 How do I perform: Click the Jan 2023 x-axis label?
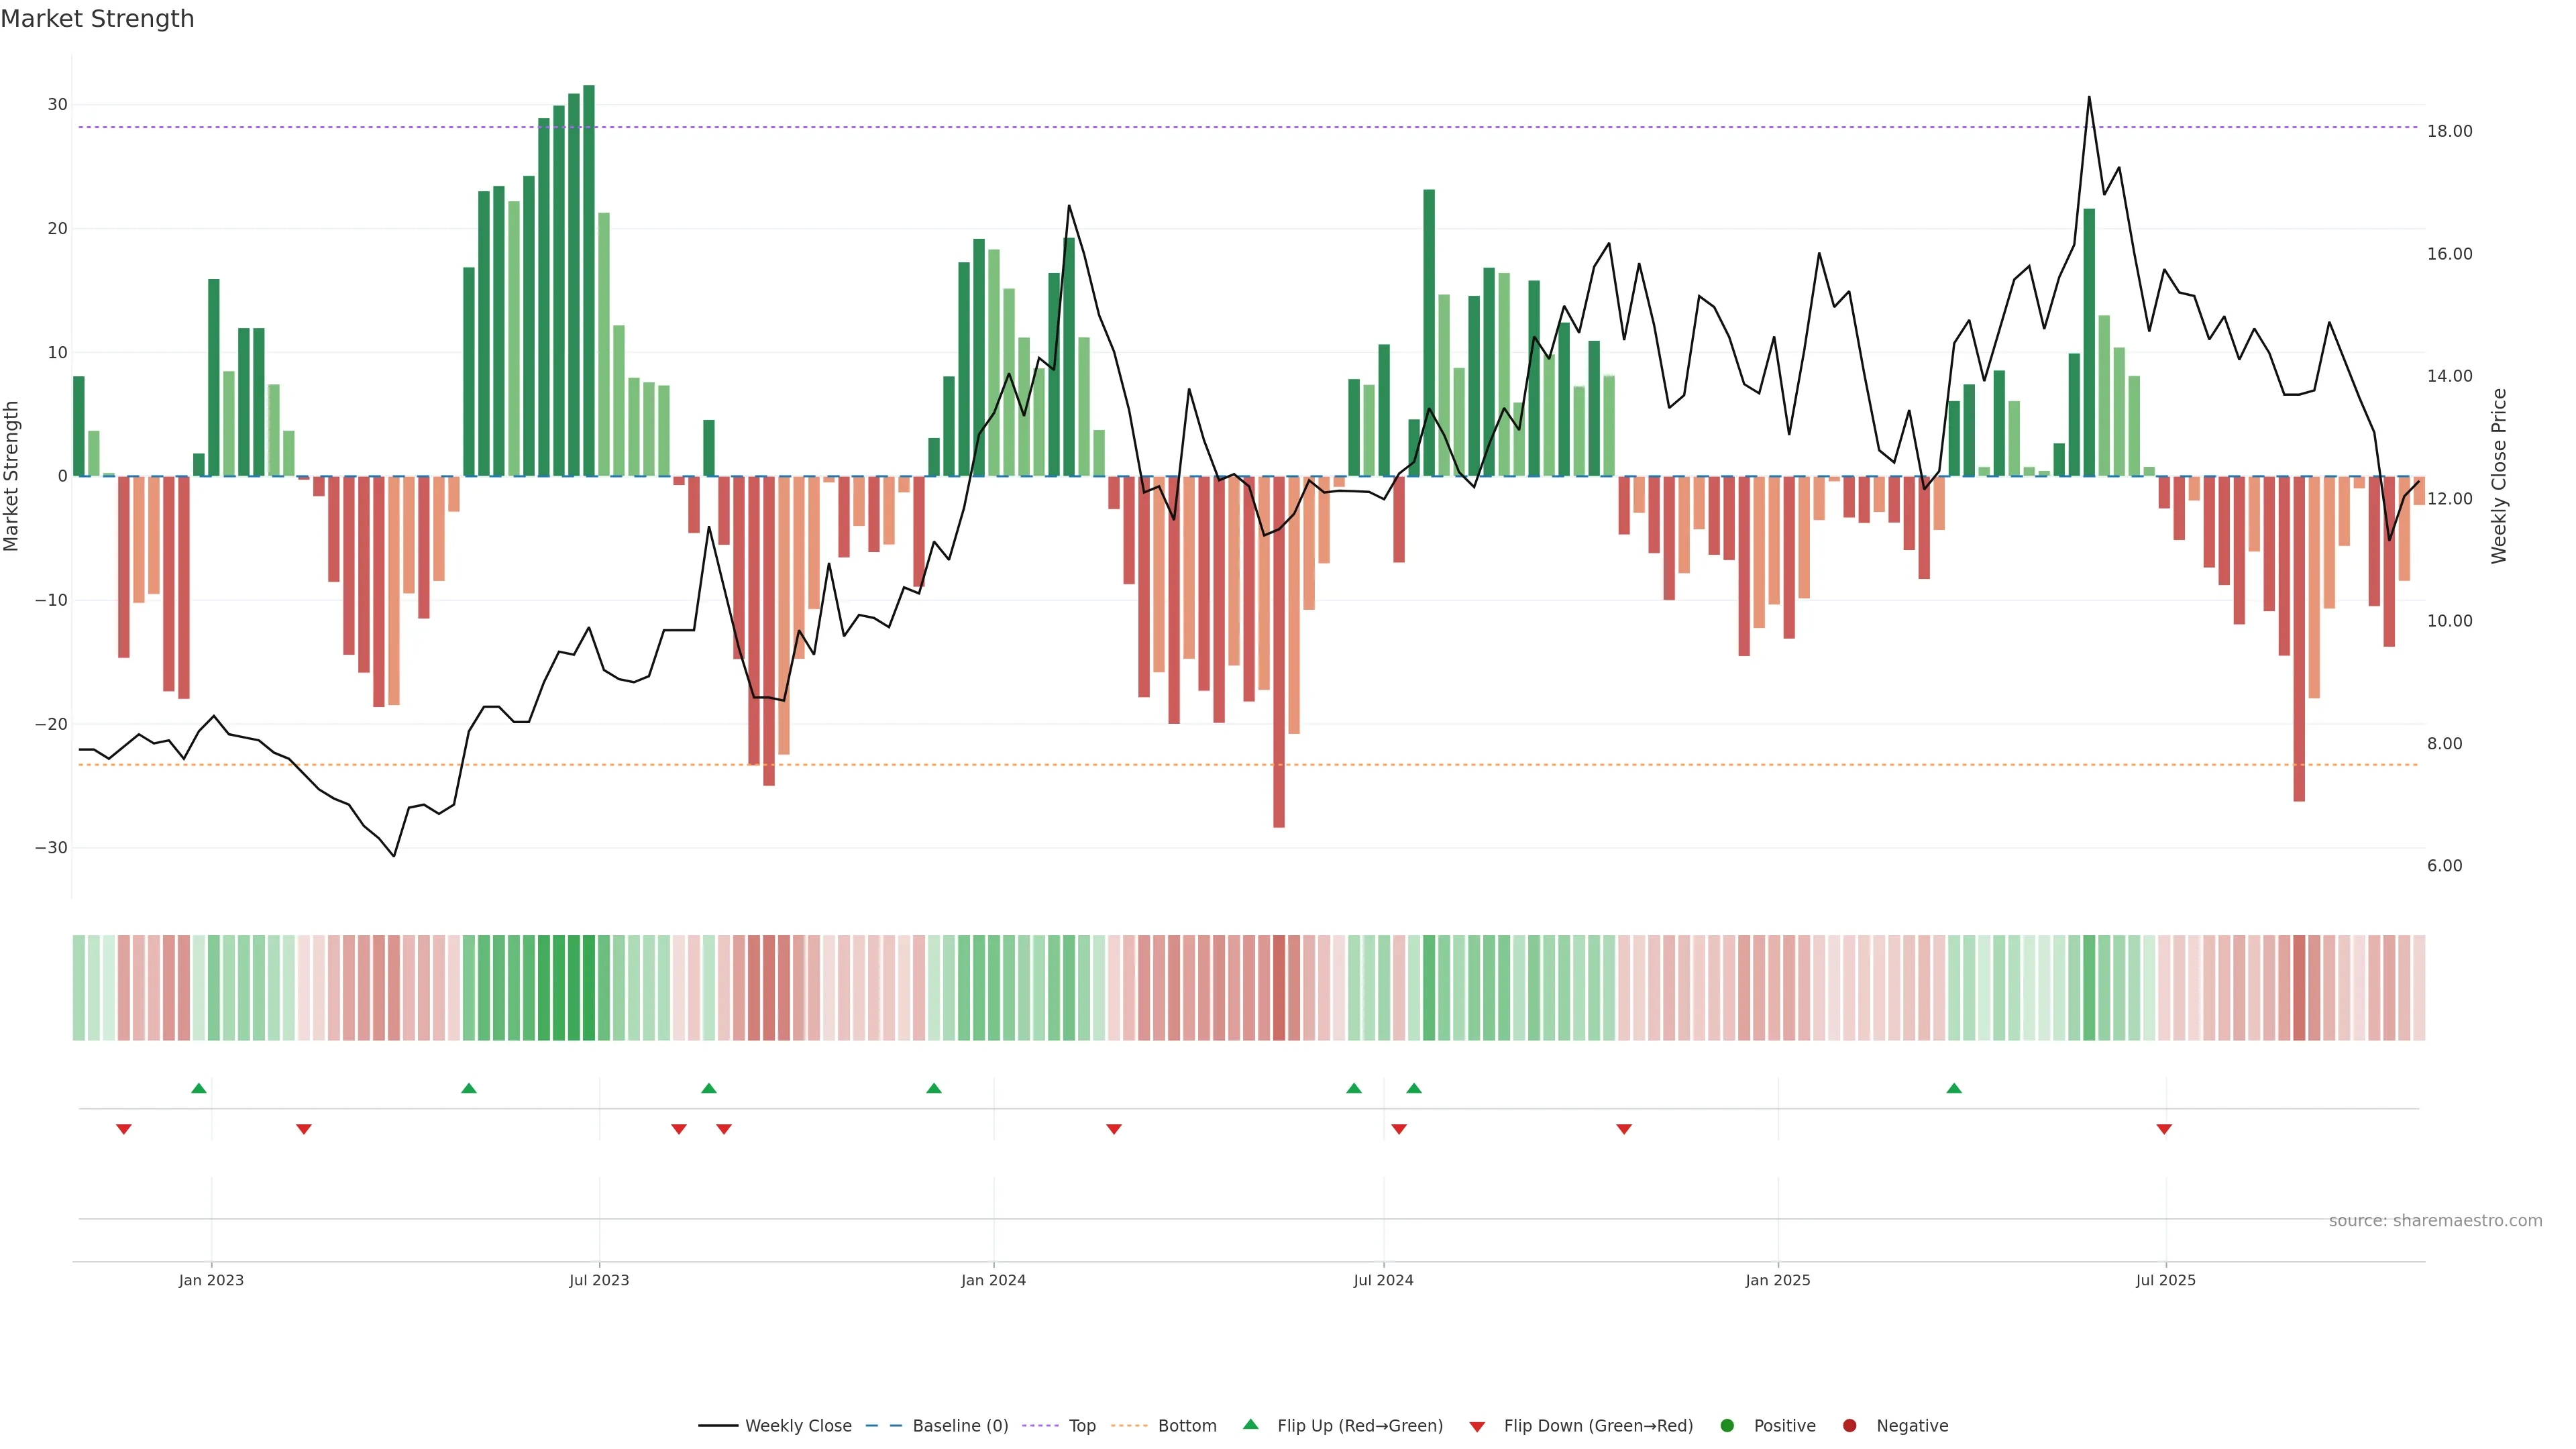(211, 1280)
